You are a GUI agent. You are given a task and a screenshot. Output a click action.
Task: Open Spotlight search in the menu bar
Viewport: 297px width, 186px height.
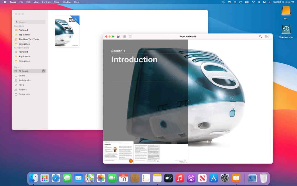point(259,2)
